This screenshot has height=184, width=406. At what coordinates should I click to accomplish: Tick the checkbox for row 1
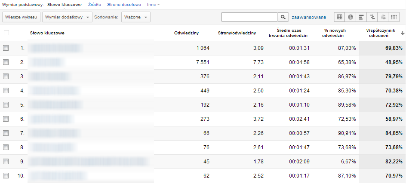[x=6, y=48]
